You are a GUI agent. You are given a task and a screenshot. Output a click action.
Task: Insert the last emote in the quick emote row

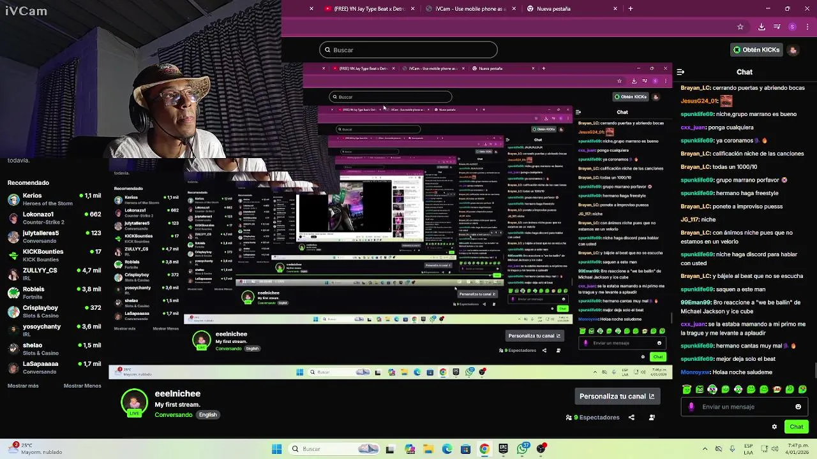pyautogui.click(x=802, y=390)
